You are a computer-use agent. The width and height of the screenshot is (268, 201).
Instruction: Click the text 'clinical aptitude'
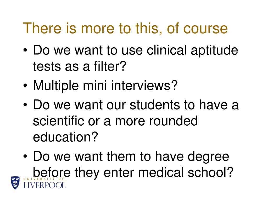pyautogui.click(x=192, y=51)
